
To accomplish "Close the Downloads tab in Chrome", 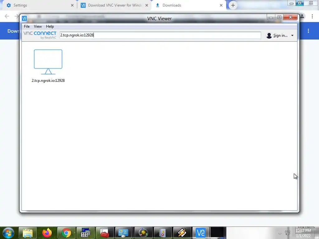I will pos(221,5).
